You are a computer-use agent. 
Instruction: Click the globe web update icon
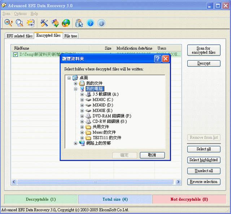coord(66,23)
